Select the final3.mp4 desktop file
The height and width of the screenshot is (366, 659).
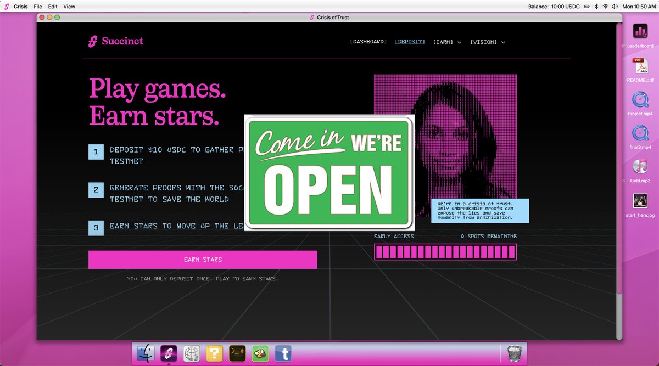pos(640,133)
